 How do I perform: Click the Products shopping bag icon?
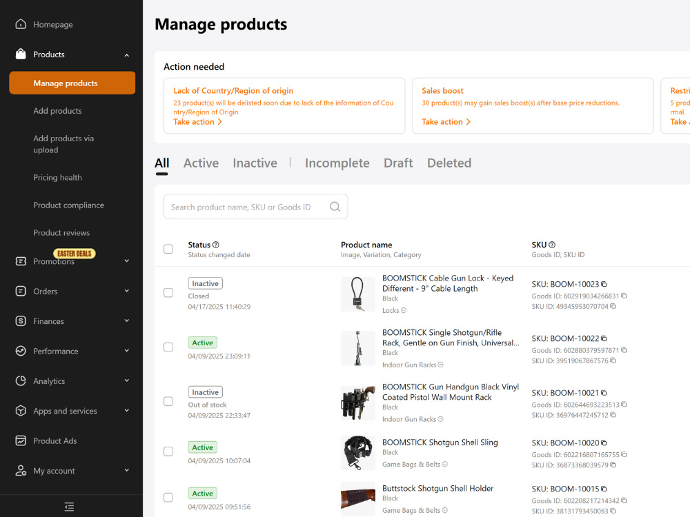(21, 54)
